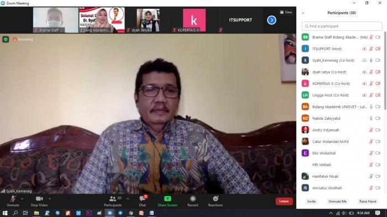This screenshot has height=217, width=387.
Task: Open Windows notification center icon
Action: (378, 213)
